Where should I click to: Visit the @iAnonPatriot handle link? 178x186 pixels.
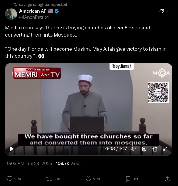34,17
